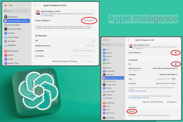Select Appearance in the ChatGPT window sidebar
183x122 pixels.
coord(109,74)
